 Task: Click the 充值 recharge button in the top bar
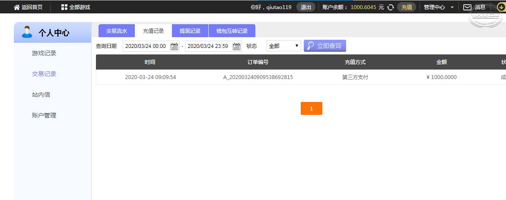click(407, 7)
